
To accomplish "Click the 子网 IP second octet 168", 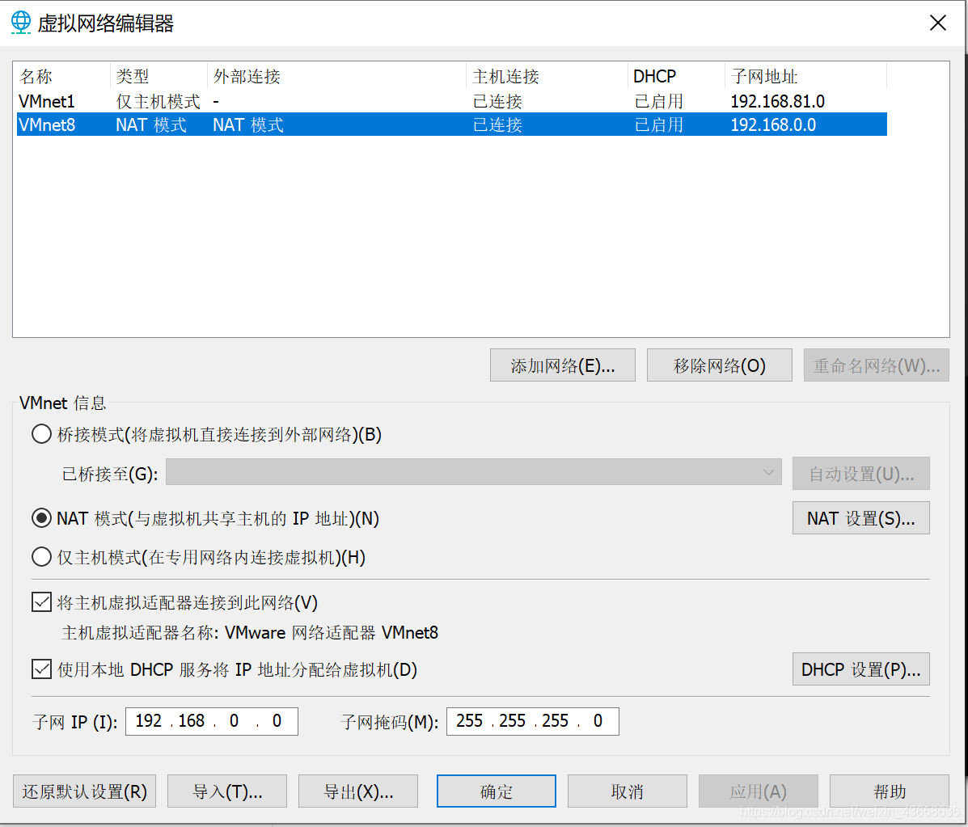I will [192, 720].
